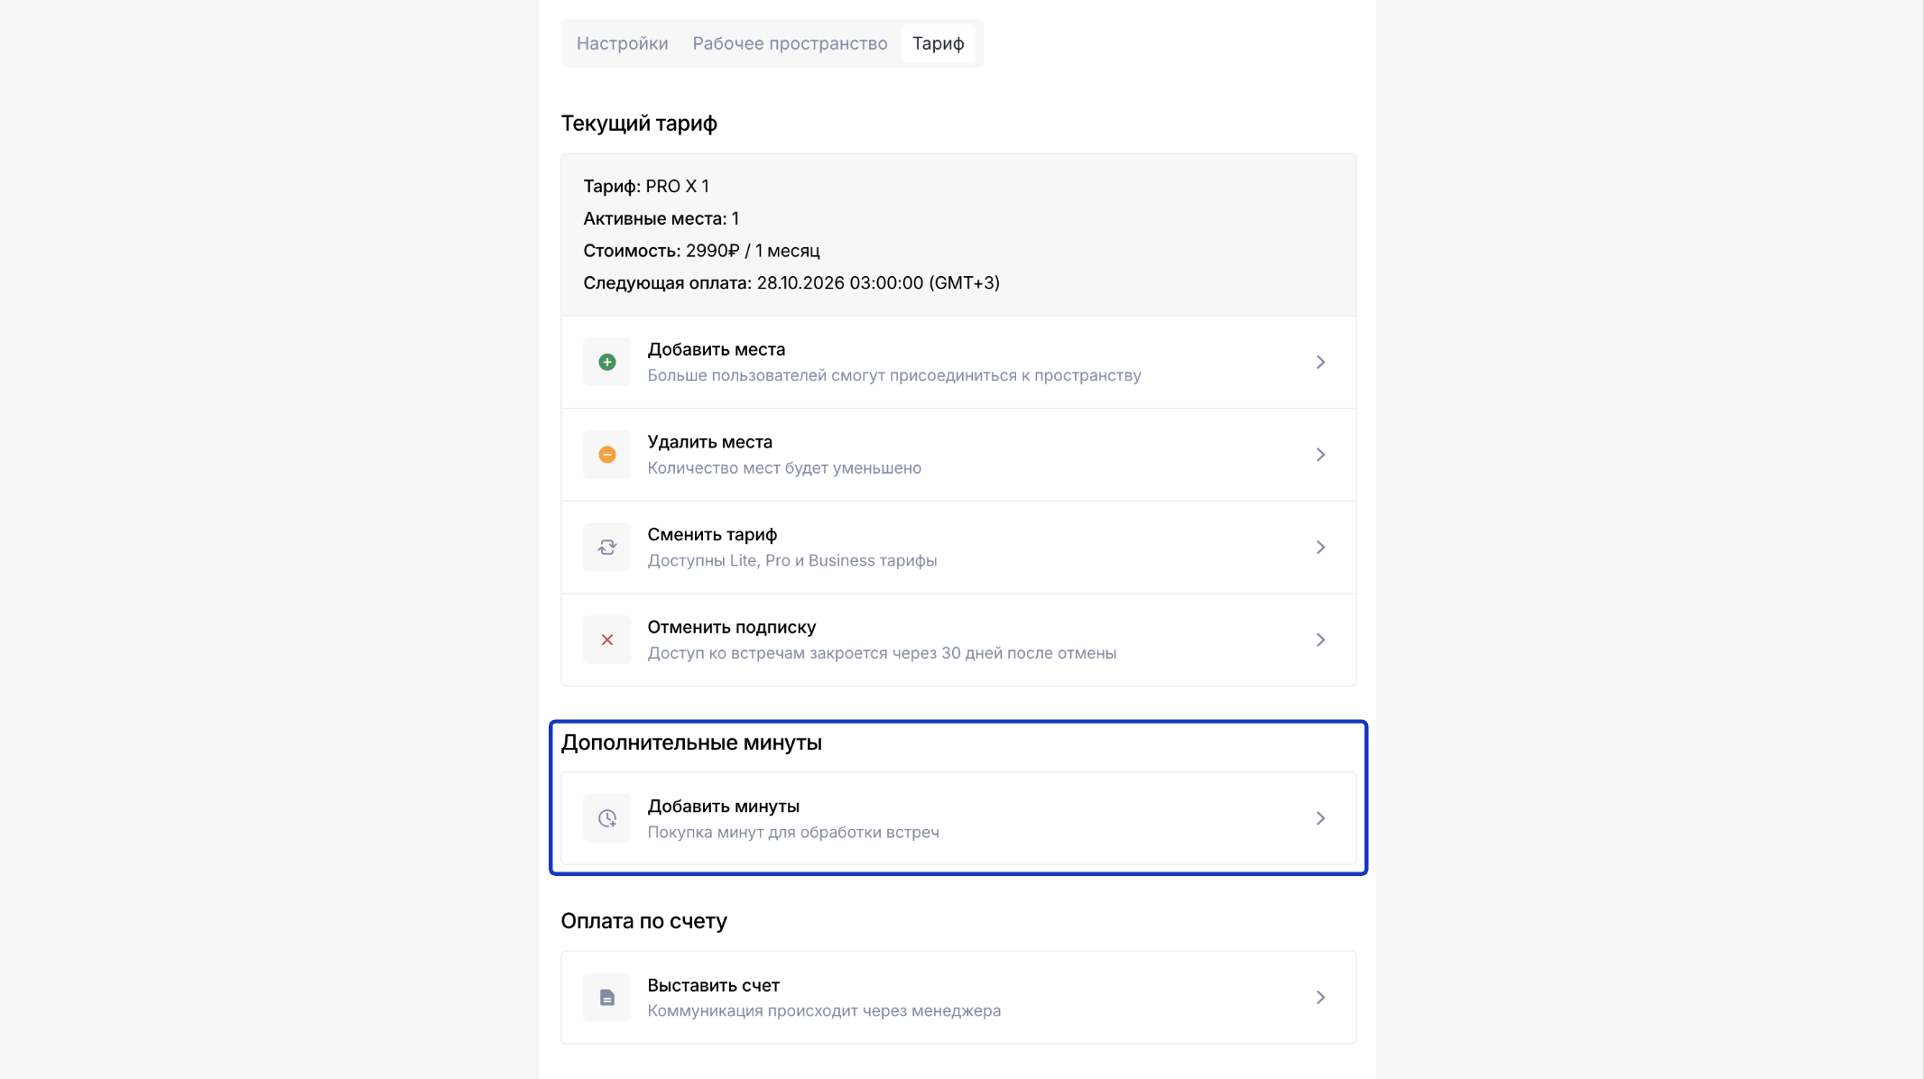The width and height of the screenshot is (1924, 1079).
Task: Expand the Сменить тариф chevron arrow
Action: [x=1319, y=548]
